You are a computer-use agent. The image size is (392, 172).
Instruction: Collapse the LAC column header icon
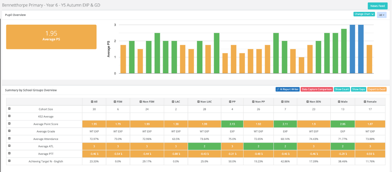coord(172,102)
